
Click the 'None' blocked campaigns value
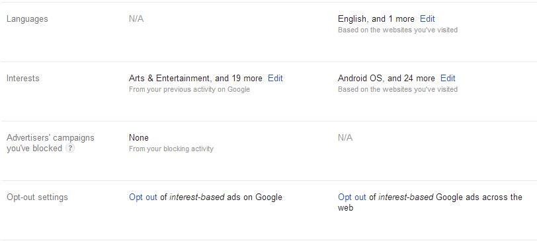pos(139,138)
